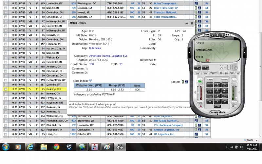
Task: Minimize X-Lite to tray using the softphone button
Action: coord(217,35)
